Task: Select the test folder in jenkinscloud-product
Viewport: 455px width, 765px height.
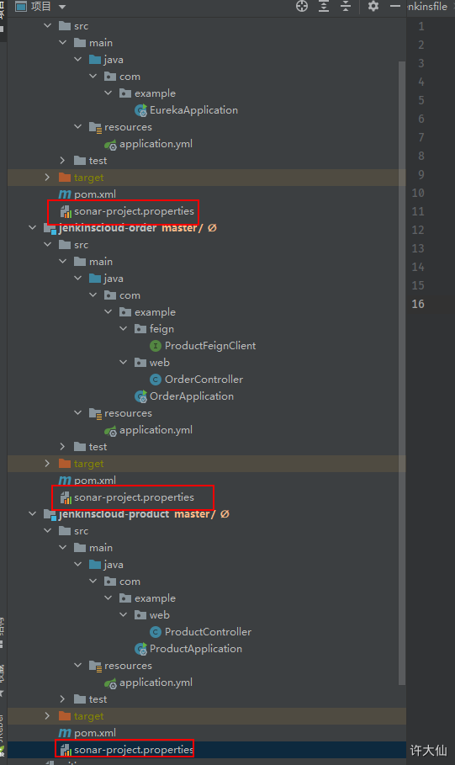Action: click(98, 699)
